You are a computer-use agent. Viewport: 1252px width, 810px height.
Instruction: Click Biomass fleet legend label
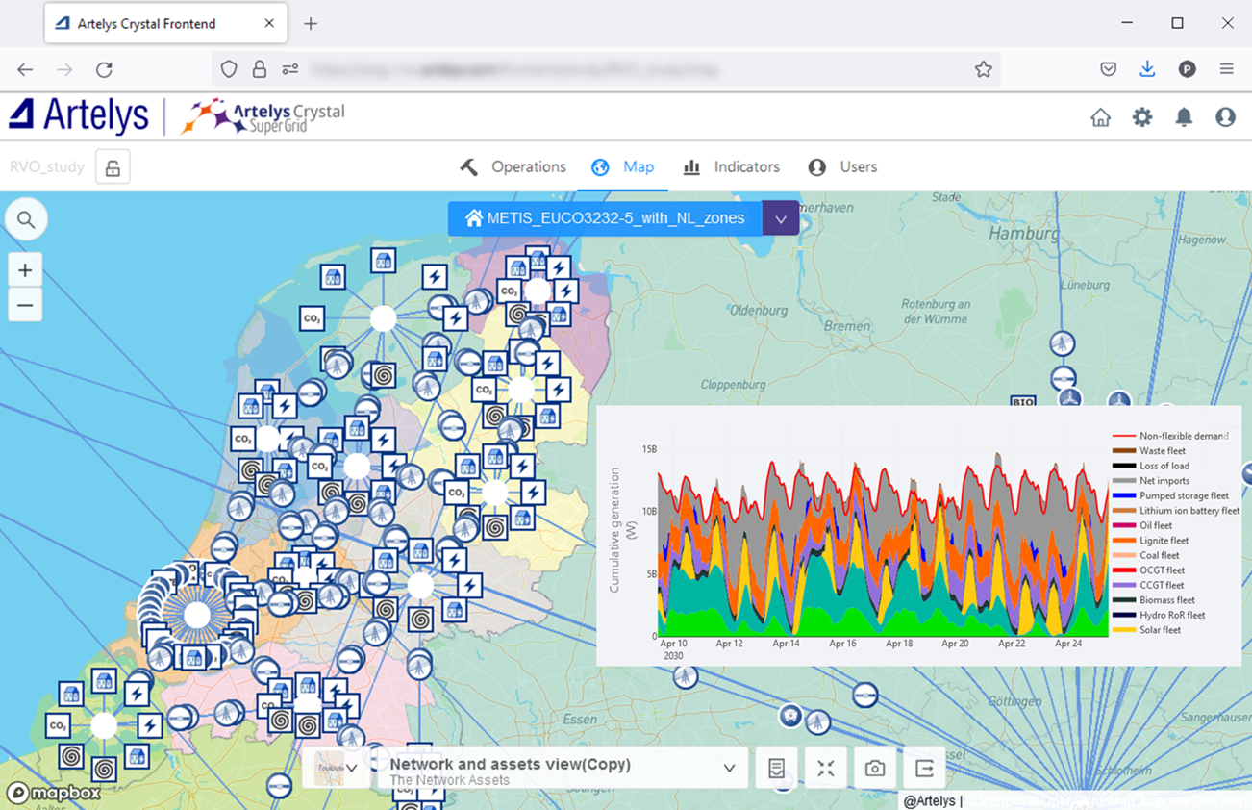1168,600
